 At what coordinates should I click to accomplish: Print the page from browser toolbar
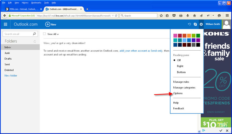pyautogui.click(x=181, y=16)
